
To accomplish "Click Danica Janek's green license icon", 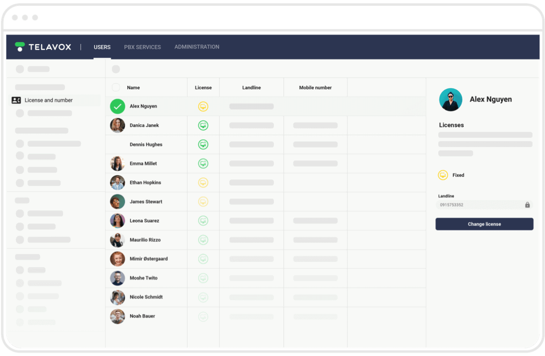I will coord(203,125).
